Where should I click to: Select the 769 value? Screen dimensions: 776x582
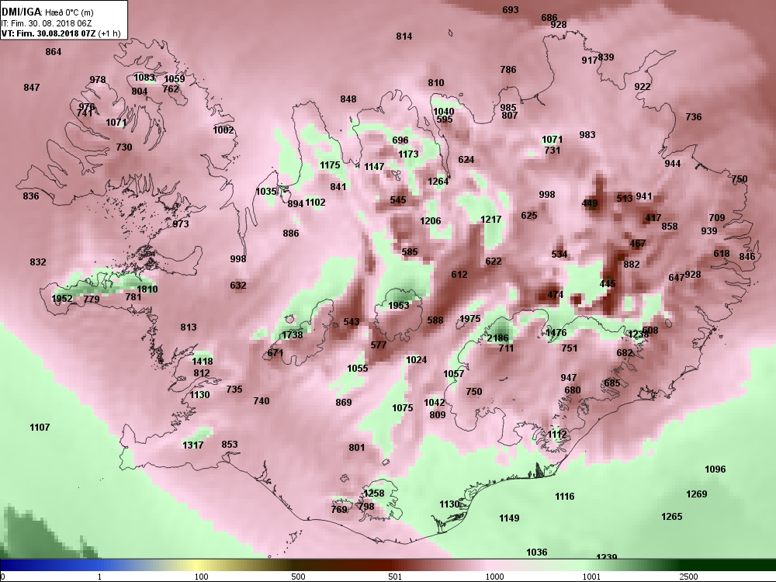339,510
